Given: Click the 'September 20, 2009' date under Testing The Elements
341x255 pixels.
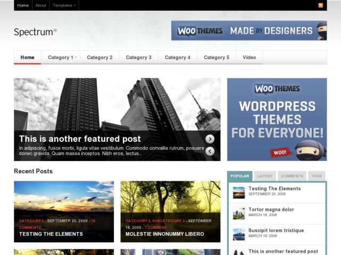Looking at the screenshot, I should (x=267, y=194).
